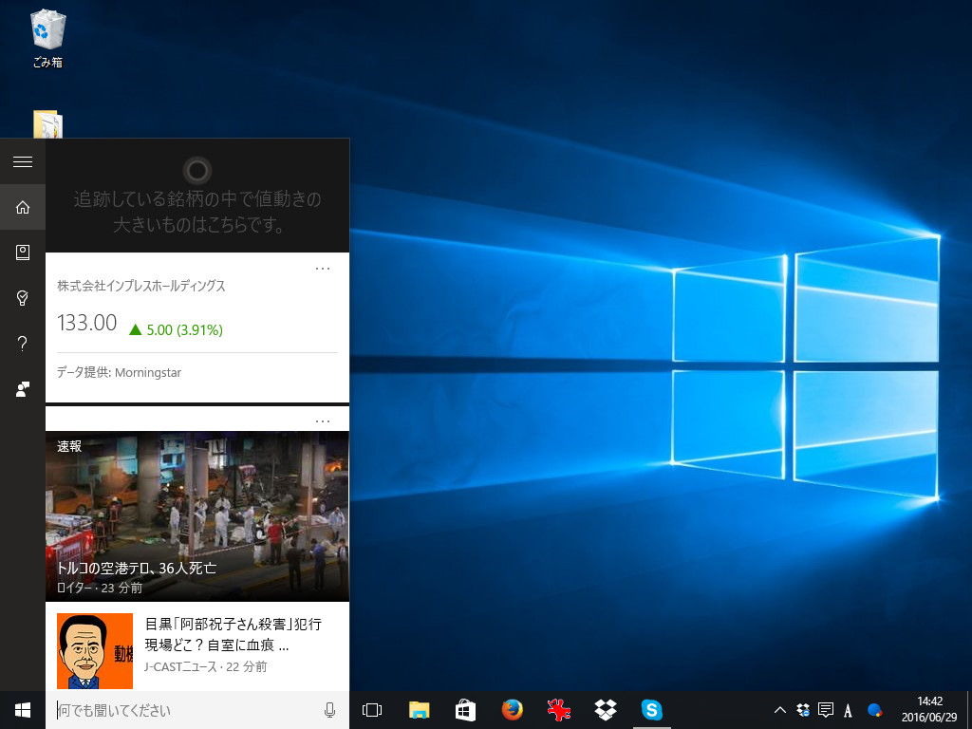Open the red splat app on taskbar
This screenshot has height=729, width=972.
point(558,710)
